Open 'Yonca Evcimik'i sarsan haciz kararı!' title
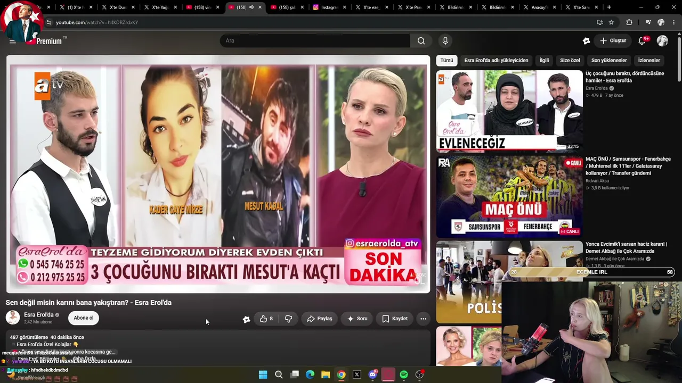Viewport: 682px width, 383px height. click(x=626, y=248)
